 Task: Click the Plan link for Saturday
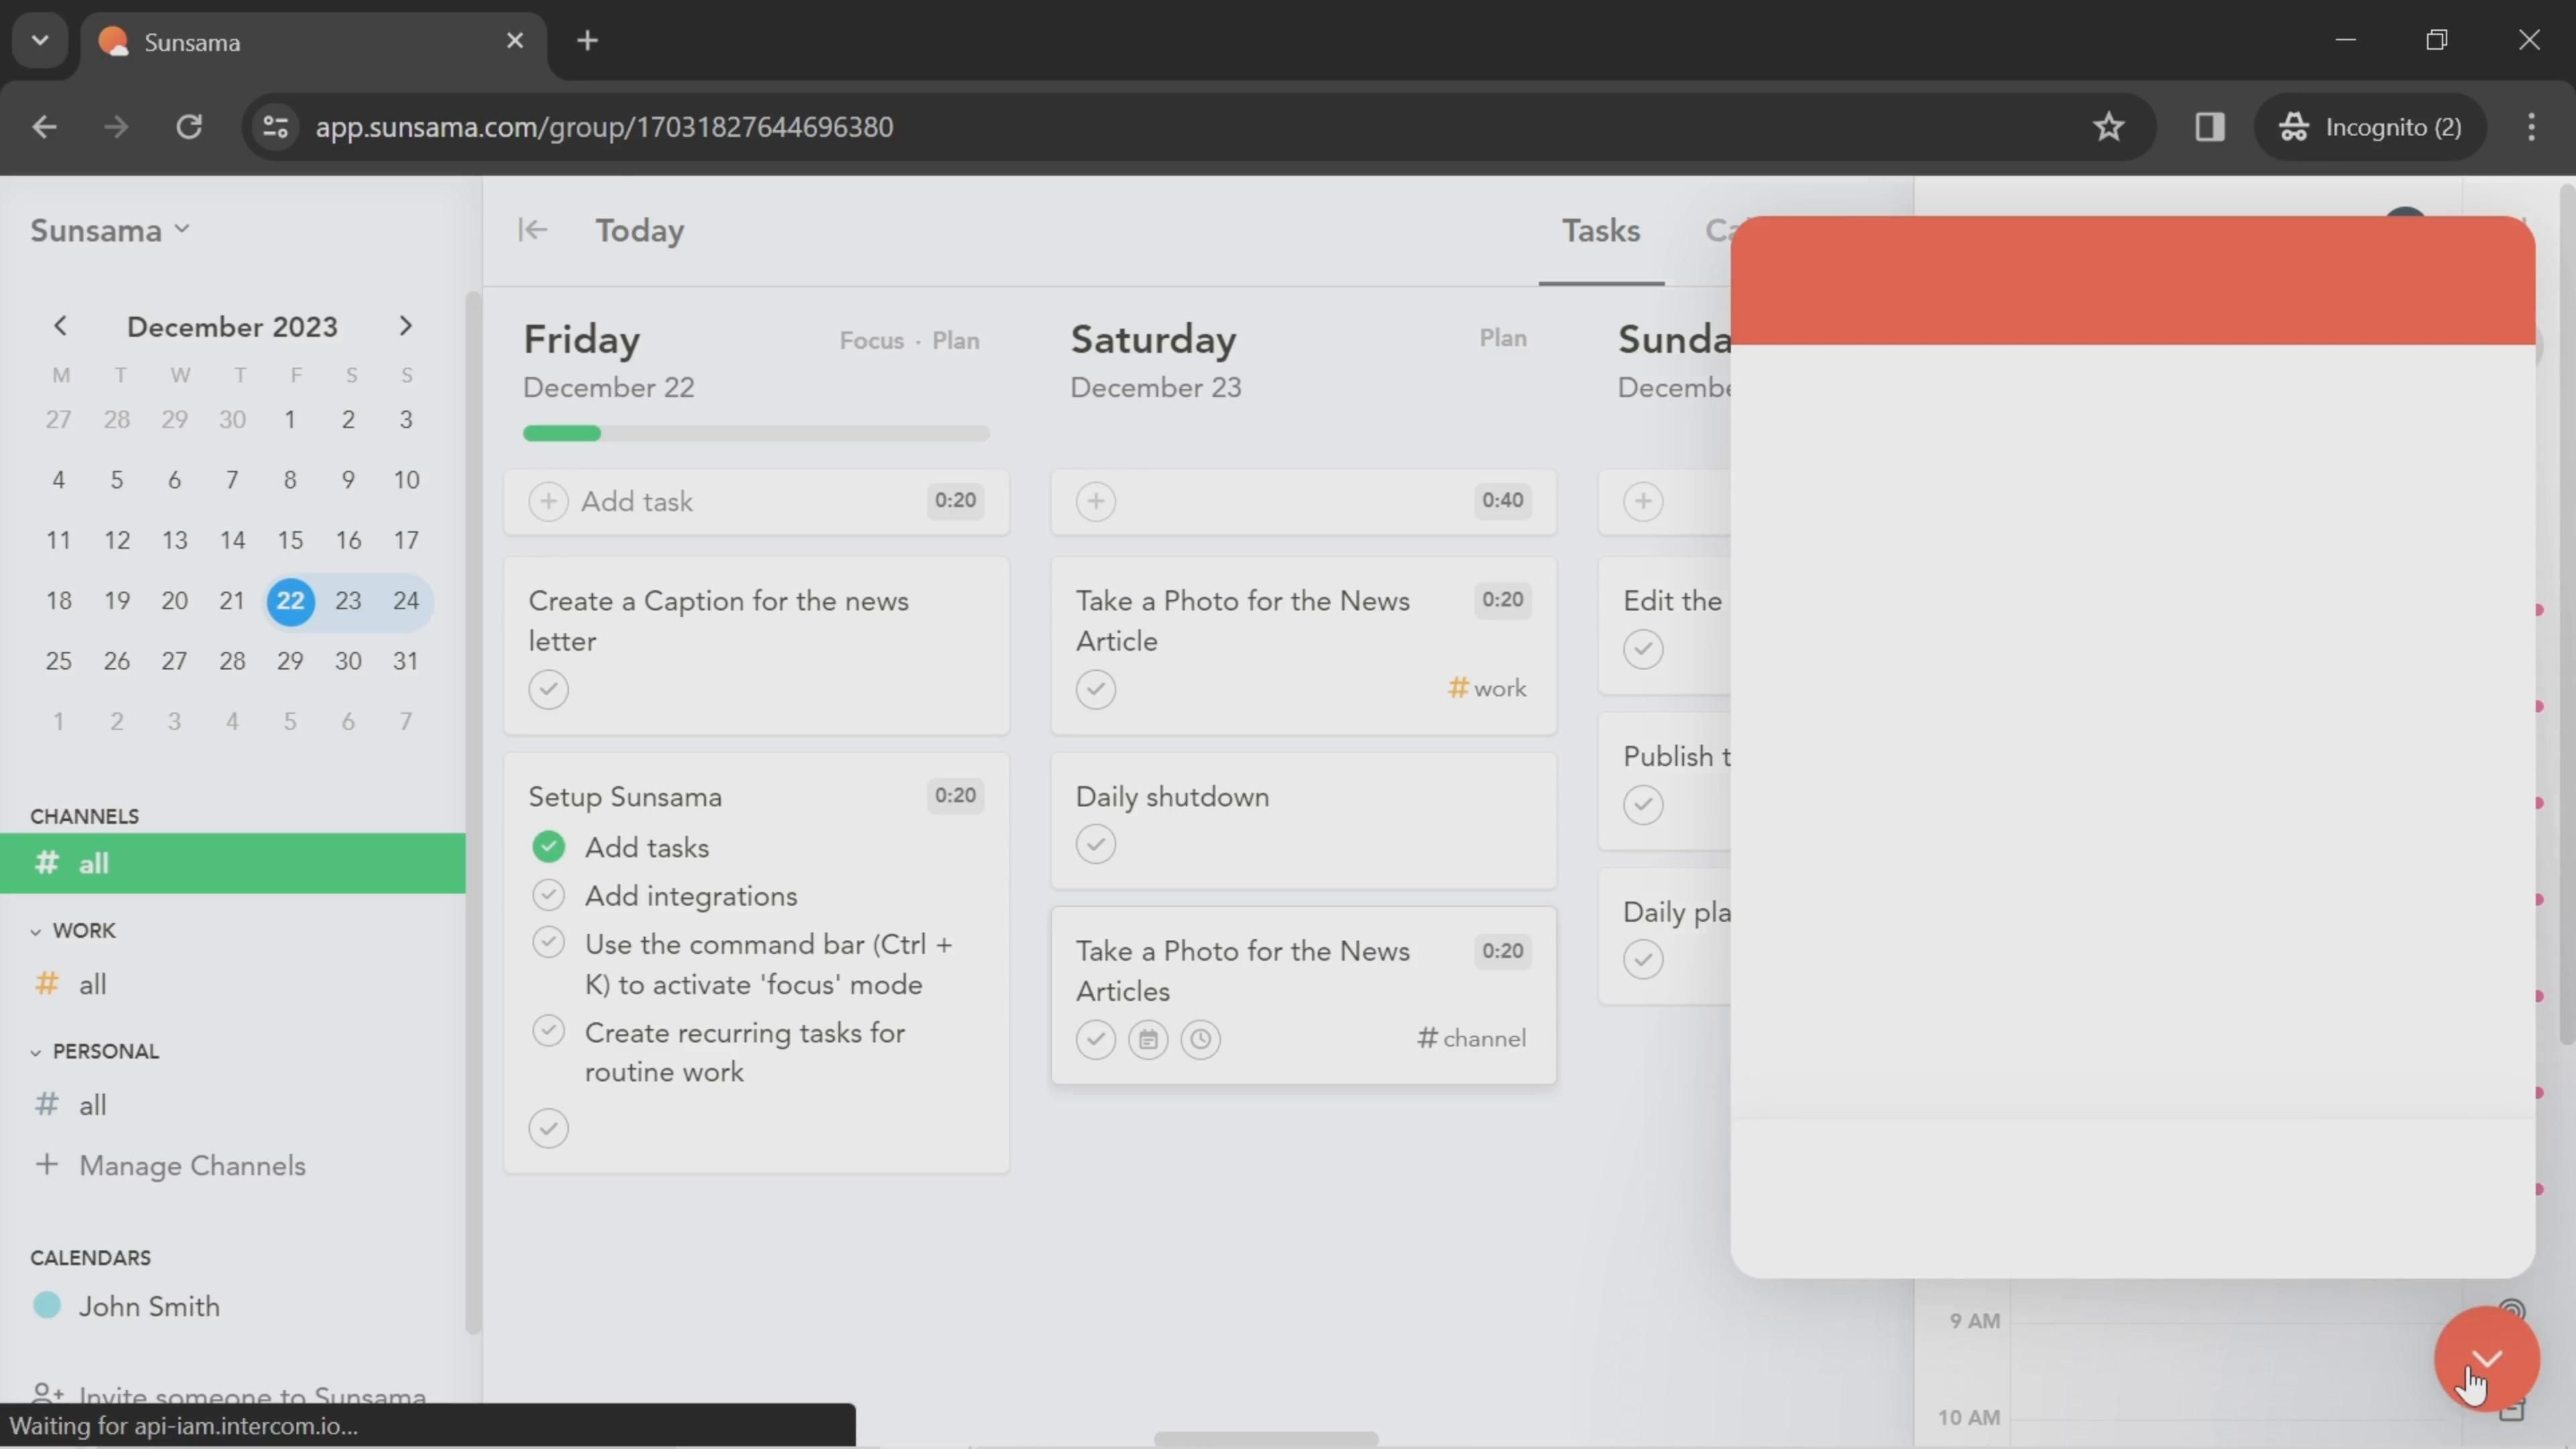1502,338
